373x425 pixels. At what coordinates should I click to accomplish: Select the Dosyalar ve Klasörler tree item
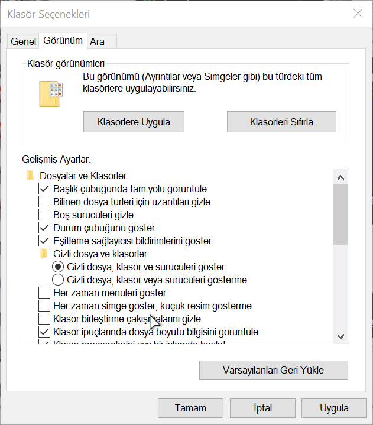click(83, 176)
